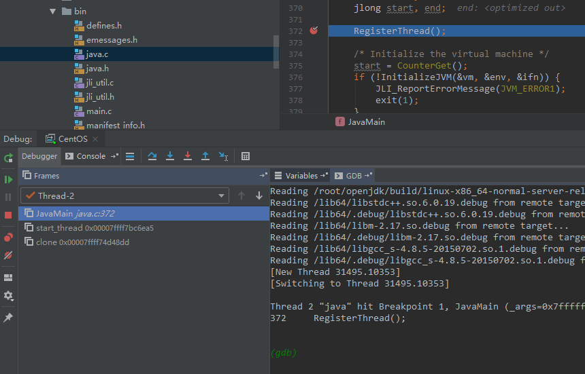Viewport: 585px width, 374px height.
Task: Mute all breakpoints
Action: pos(8,255)
